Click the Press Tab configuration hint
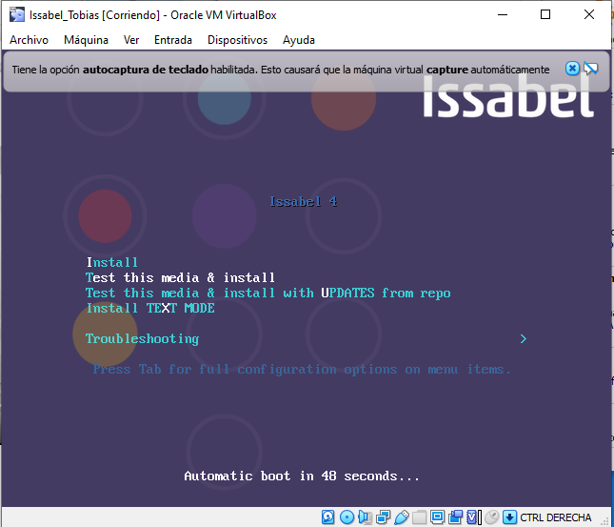This screenshot has height=527, width=614. click(x=302, y=370)
